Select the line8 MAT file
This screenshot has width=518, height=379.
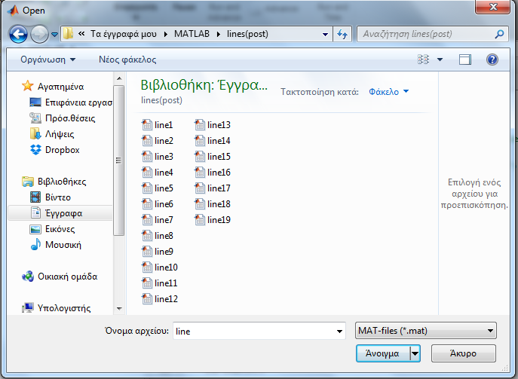coord(158,236)
